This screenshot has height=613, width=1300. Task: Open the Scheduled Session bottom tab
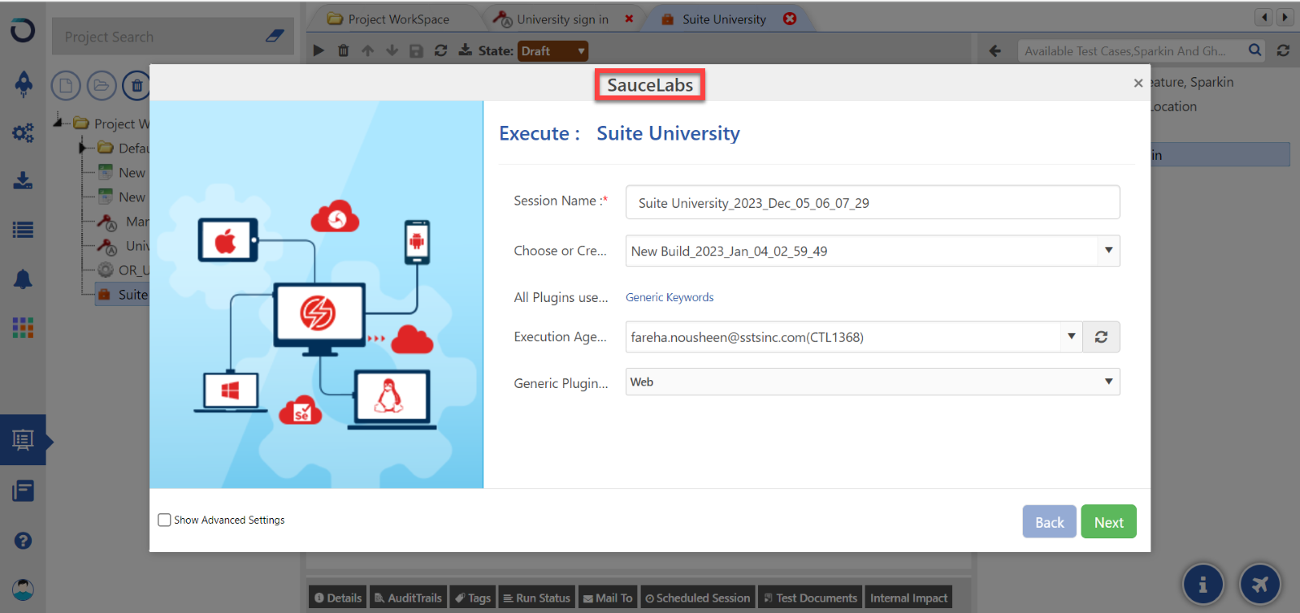pos(698,598)
